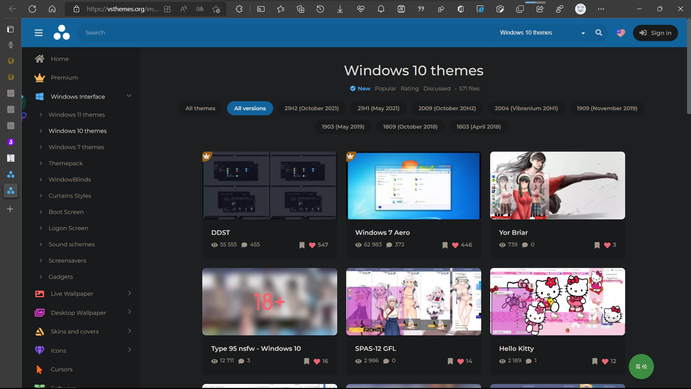This screenshot has width=691, height=389.
Task: Filter by 1909 (November 2019)
Action: tap(607, 108)
